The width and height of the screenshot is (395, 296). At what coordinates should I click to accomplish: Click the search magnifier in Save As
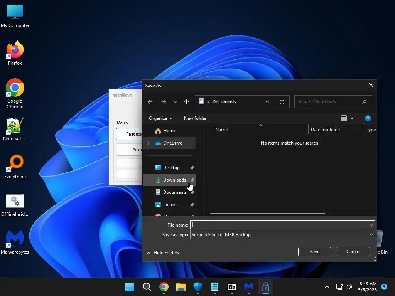364,102
